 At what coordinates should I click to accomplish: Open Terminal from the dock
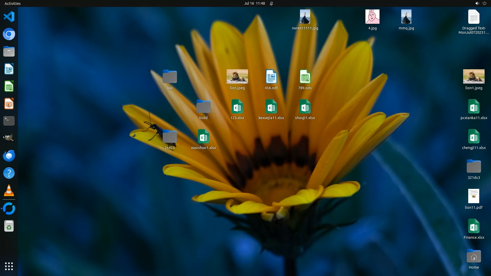9,121
